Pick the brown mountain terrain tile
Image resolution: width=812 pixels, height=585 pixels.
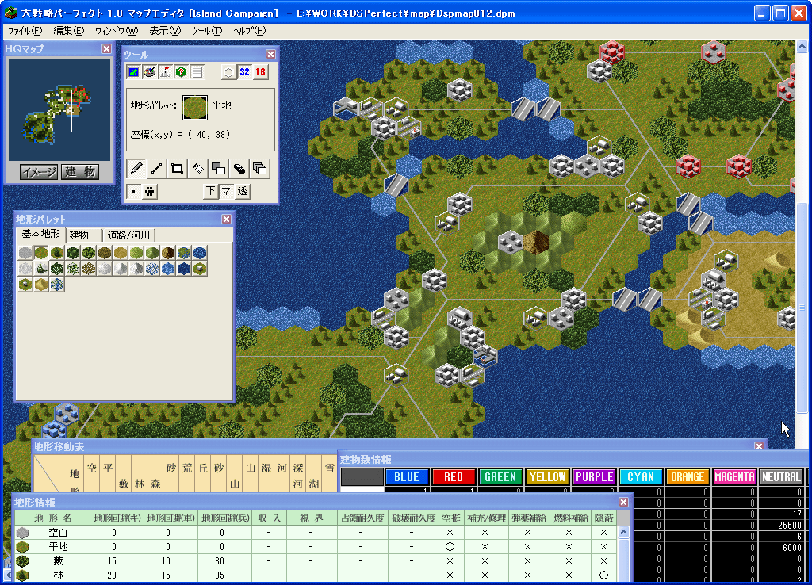pyautogui.click(x=168, y=253)
